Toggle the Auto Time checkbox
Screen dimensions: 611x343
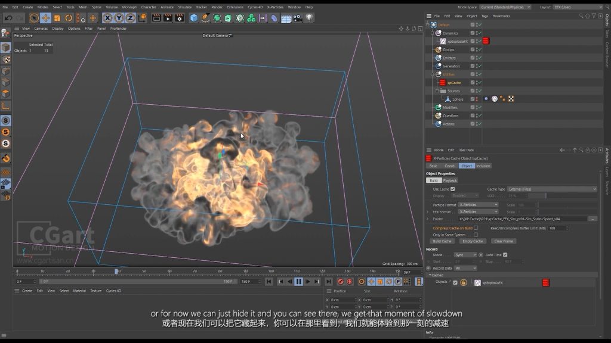[x=505, y=255]
